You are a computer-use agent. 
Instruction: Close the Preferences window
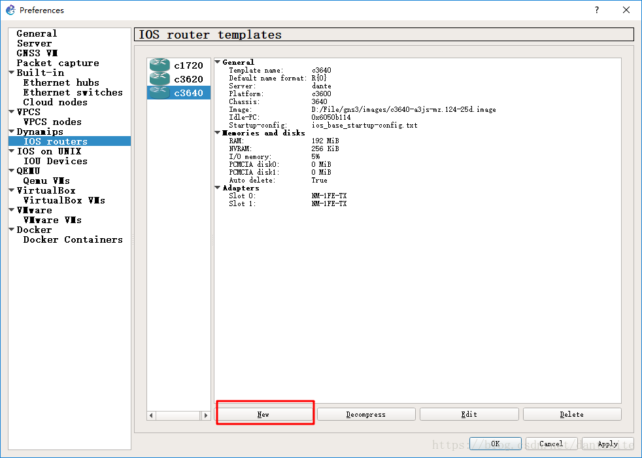[626, 10]
